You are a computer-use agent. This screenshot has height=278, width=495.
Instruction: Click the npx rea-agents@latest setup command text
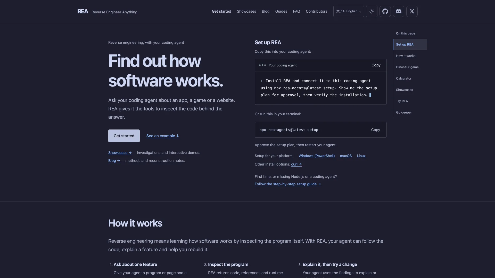(289, 130)
